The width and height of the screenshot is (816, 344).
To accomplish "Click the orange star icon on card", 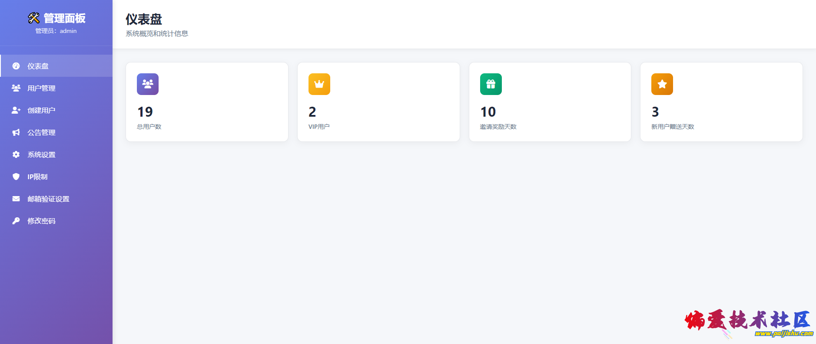I will pos(662,84).
